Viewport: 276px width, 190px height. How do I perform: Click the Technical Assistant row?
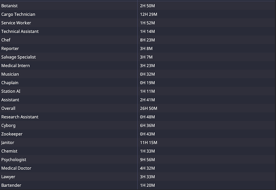point(20,31)
